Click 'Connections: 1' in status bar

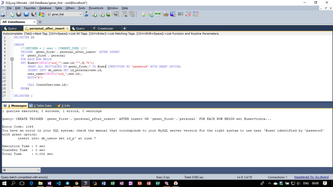(x=278, y=177)
